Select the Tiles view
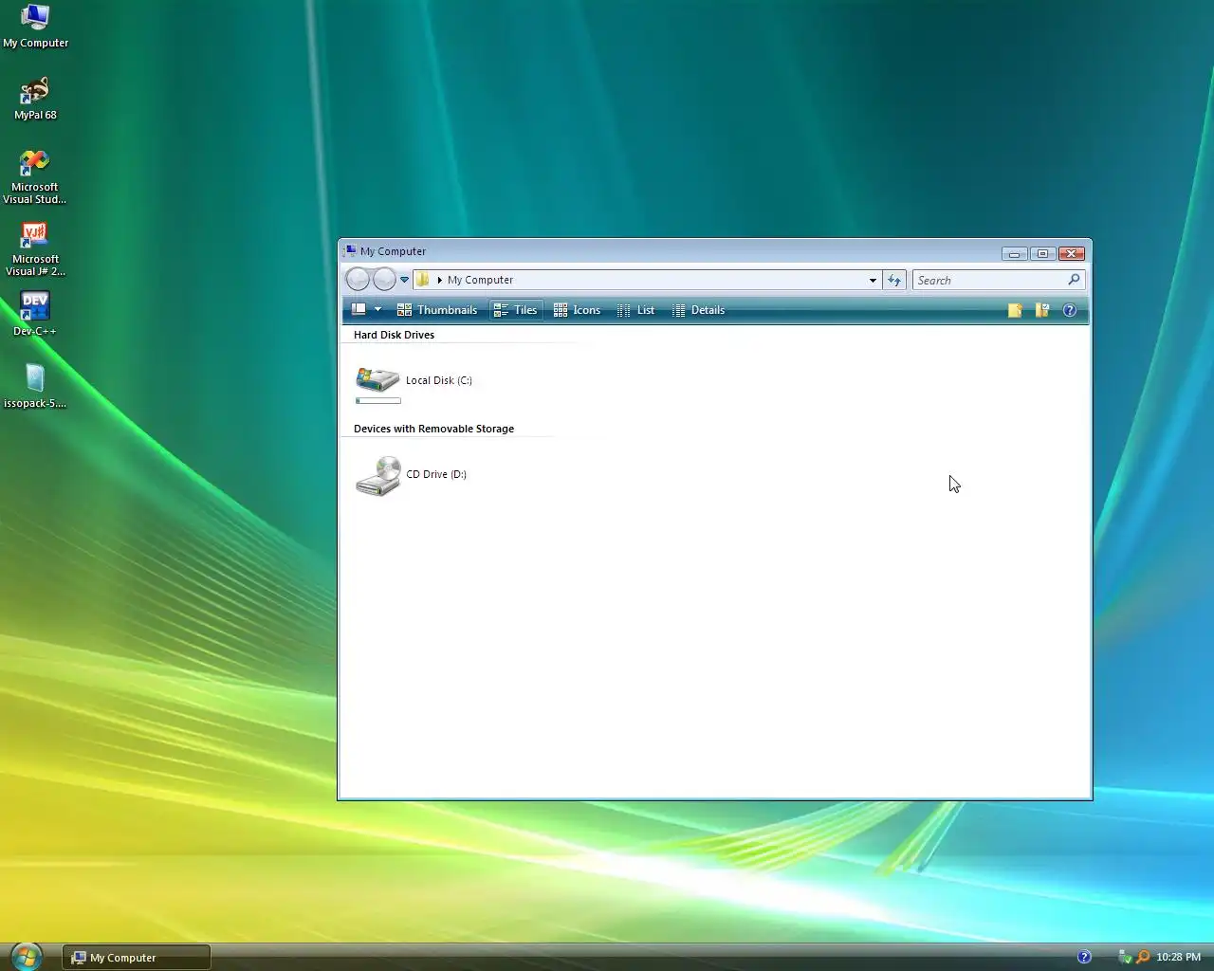1214x971 pixels. pos(516,310)
